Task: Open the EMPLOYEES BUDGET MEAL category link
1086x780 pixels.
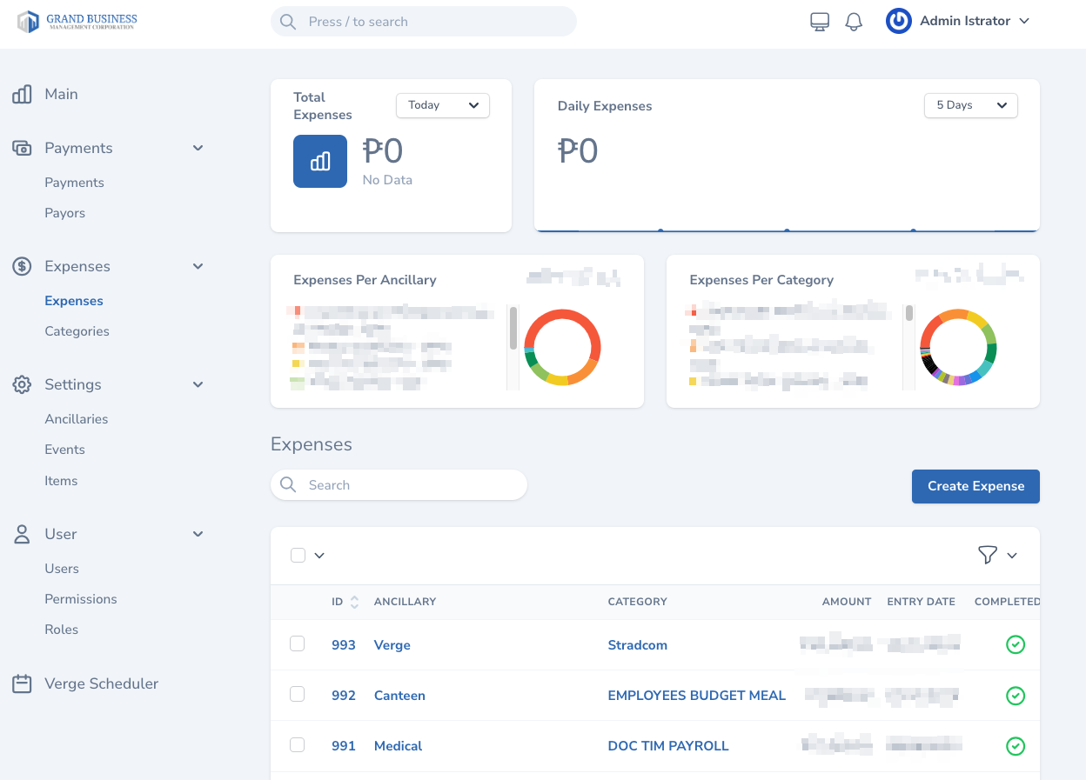Action: tap(696, 696)
